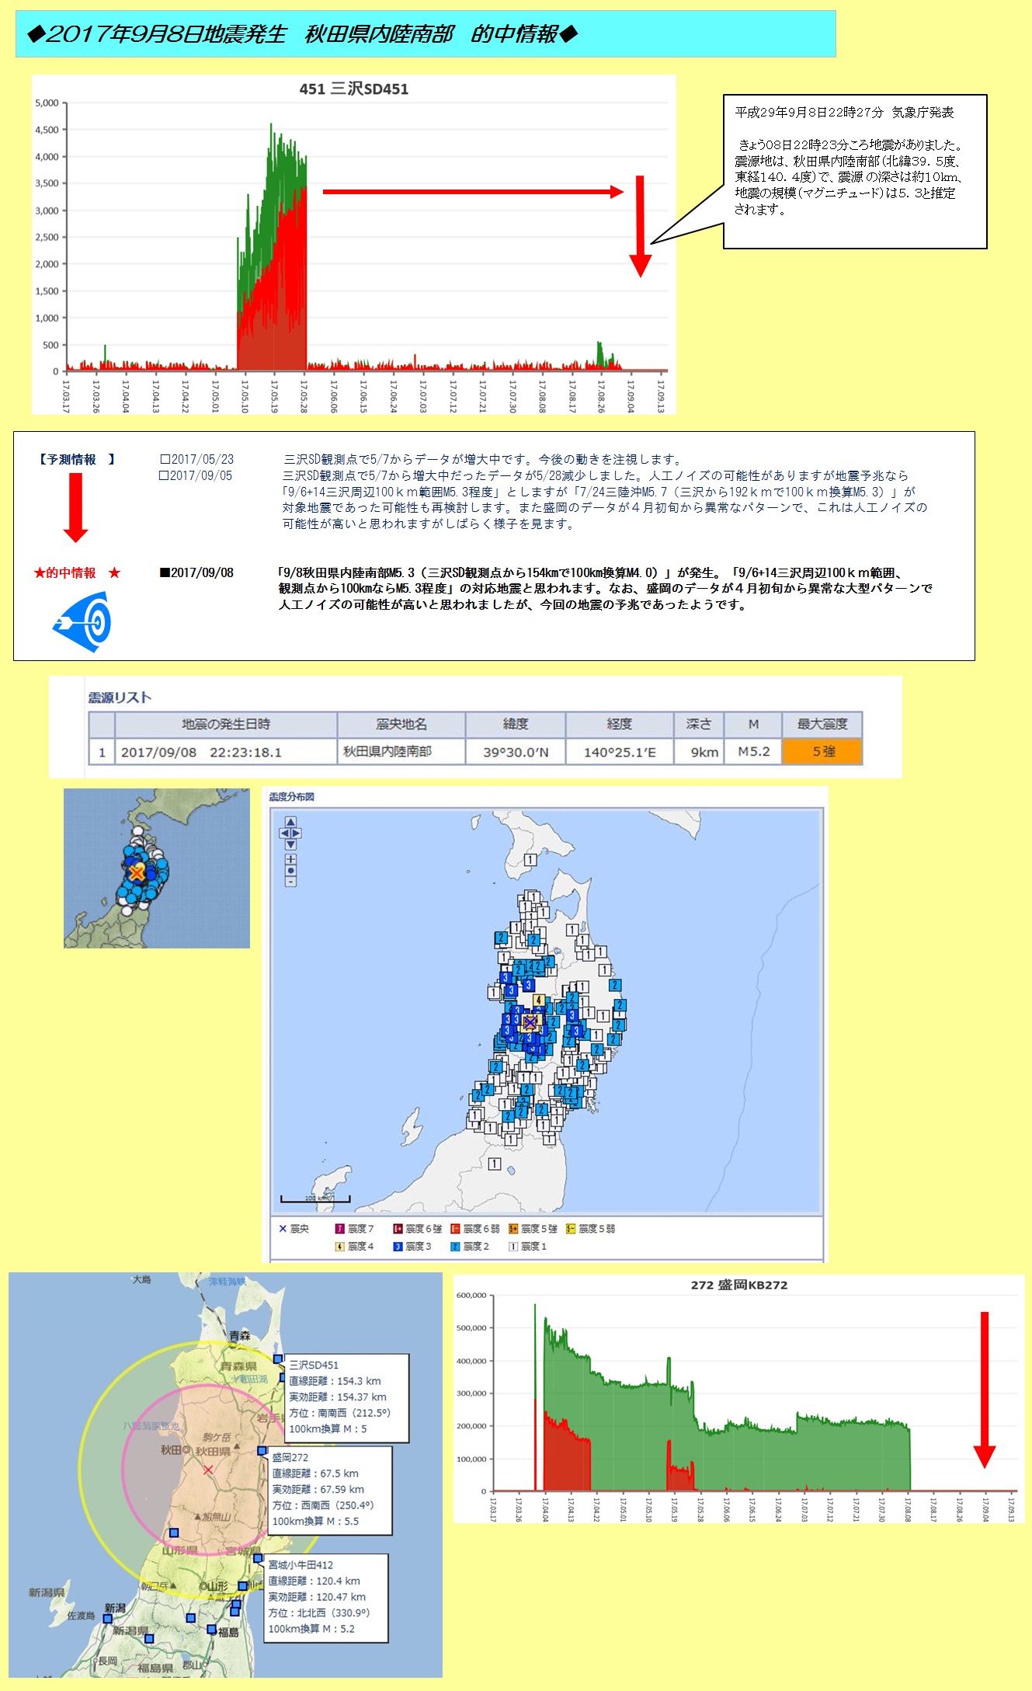
Task: Click the 深さ column header
Action: (x=699, y=725)
